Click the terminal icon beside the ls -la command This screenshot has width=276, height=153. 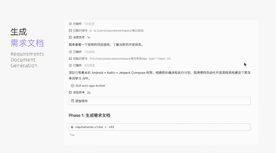click(70, 30)
